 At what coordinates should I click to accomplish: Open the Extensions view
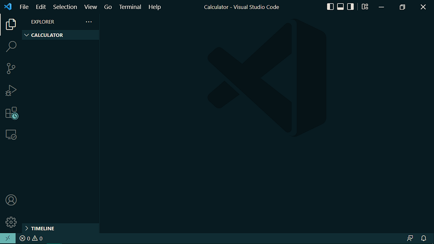click(11, 113)
